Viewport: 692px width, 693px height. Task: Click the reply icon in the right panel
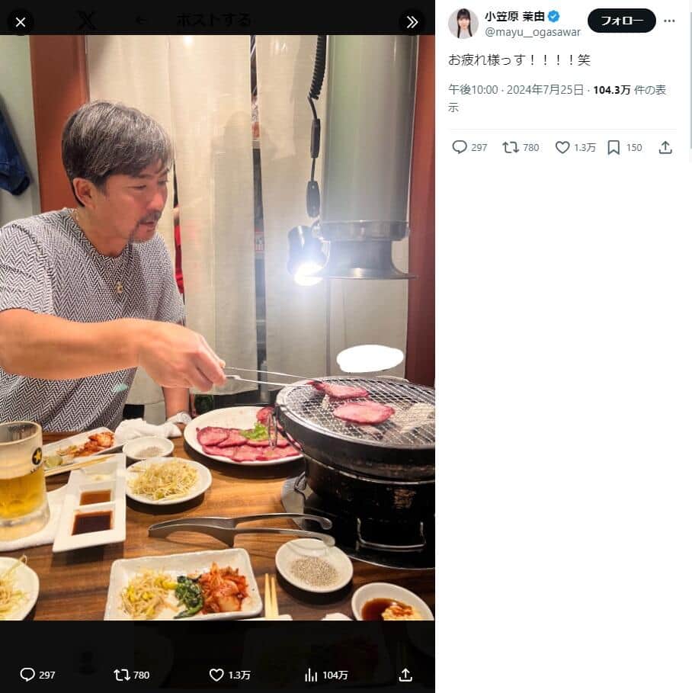click(x=460, y=147)
